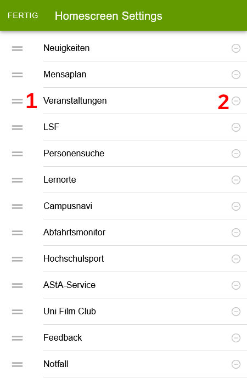Remove Abfahrtsmonitor via its minus icon
The height and width of the screenshot is (384, 247).
236,233
